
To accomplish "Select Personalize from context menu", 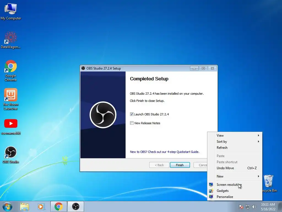I will 235,197.
